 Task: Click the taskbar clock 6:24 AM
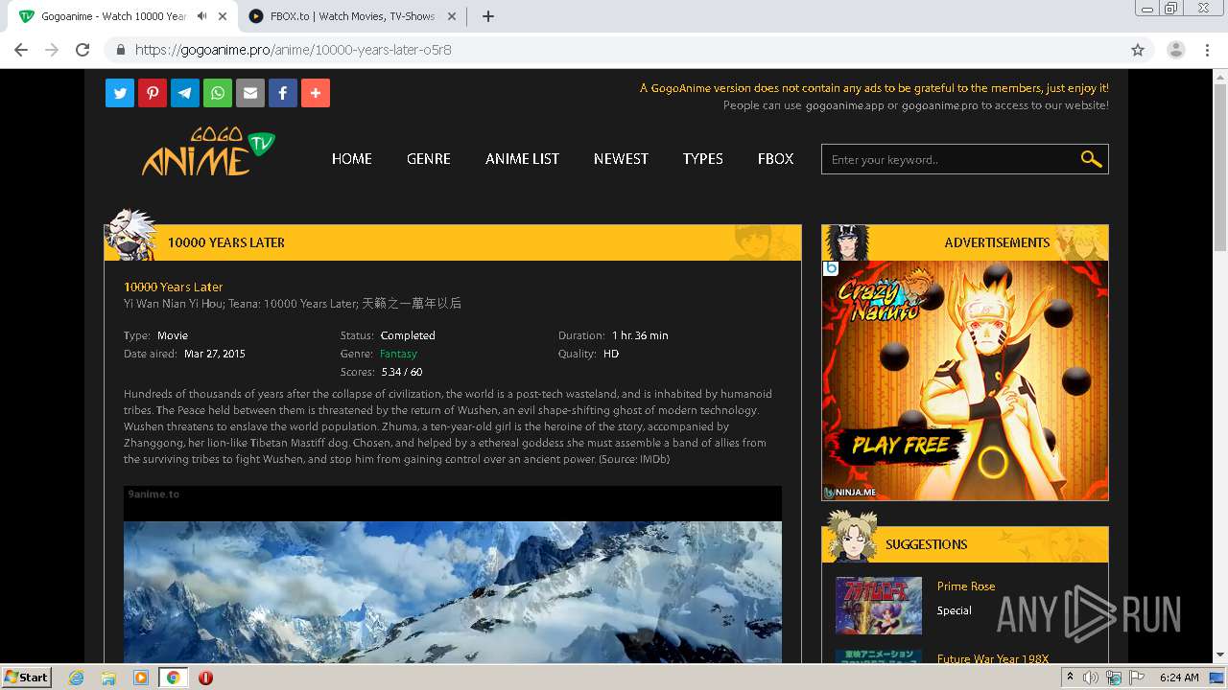tap(1179, 678)
